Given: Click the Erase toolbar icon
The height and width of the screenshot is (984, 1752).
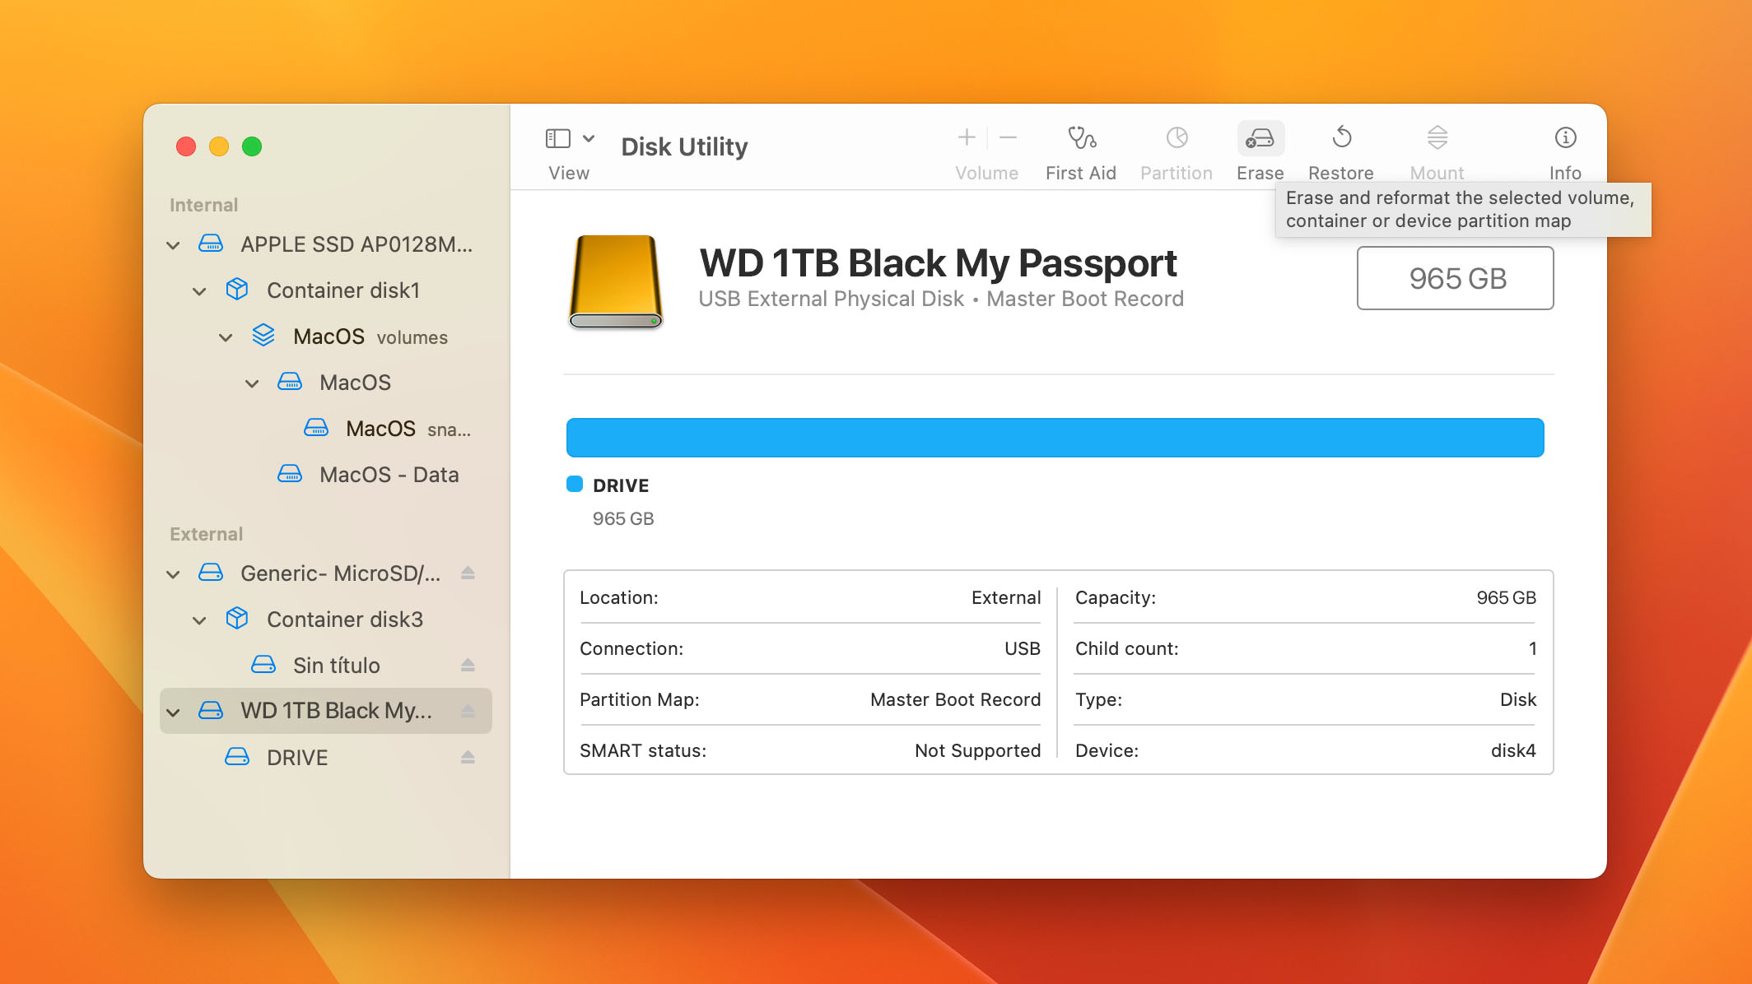Looking at the screenshot, I should (1260, 138).
